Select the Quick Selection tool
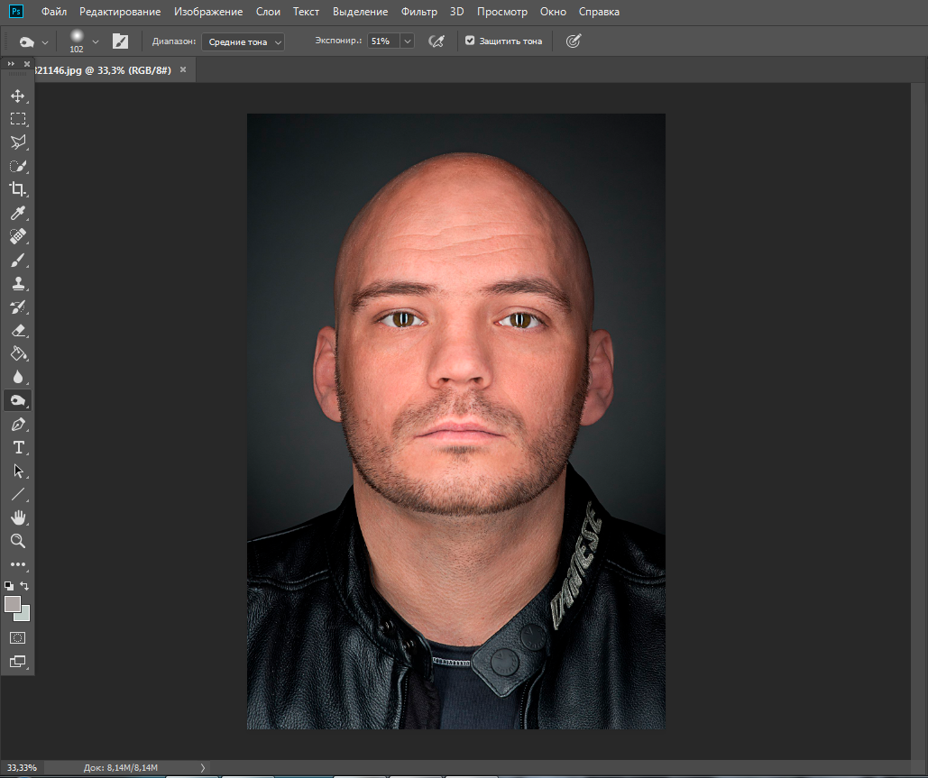Viewport: 928px width, 778px height. click(x=18, y=166)
